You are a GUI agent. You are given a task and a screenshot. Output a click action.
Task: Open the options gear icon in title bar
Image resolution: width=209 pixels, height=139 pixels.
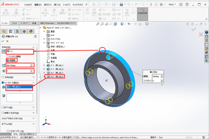pyautogui.click(x=161, y=5)
